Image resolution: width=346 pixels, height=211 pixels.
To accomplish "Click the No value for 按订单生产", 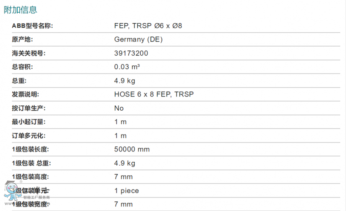I will point(119,108).
